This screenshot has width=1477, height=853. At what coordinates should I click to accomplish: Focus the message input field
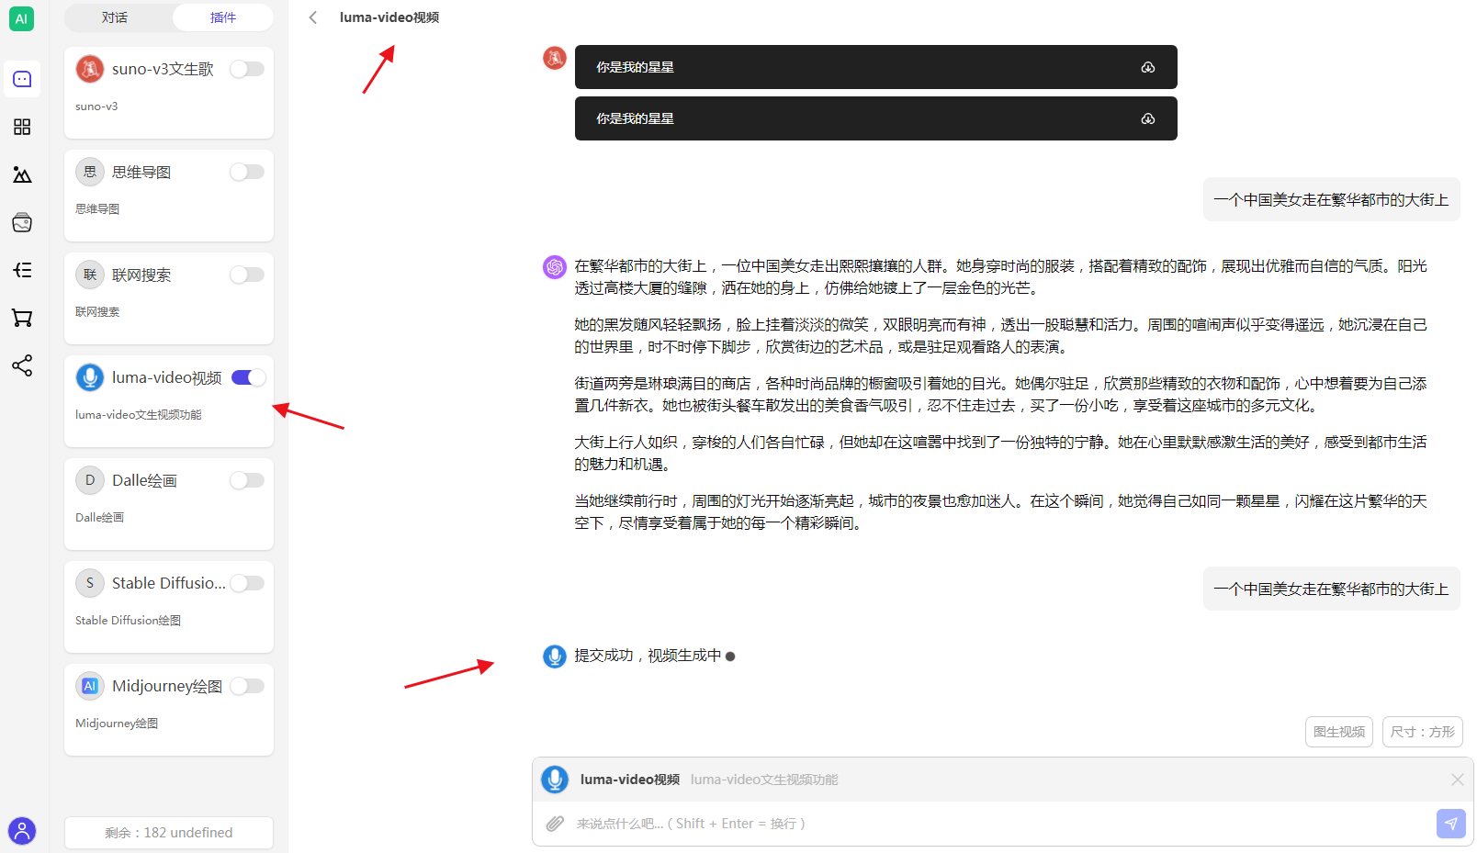coord(1001,824)
